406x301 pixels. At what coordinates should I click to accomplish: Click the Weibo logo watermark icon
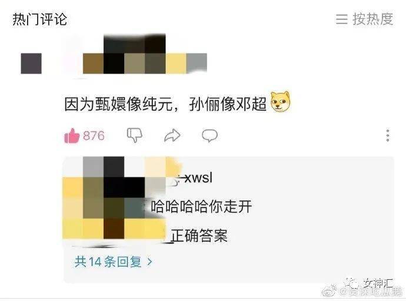tap(330, 290)
